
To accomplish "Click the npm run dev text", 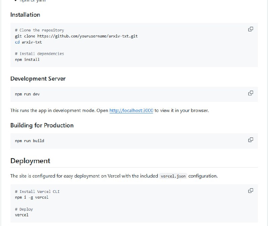I will [x=27, y=94].
